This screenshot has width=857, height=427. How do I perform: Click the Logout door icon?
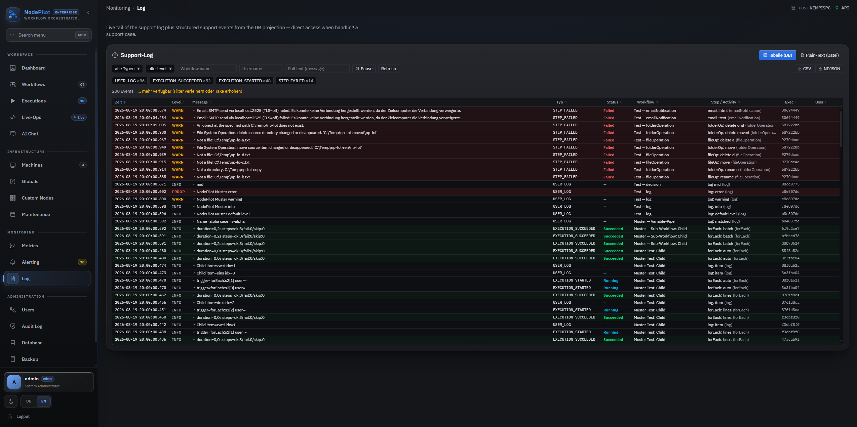pos(10,417)
